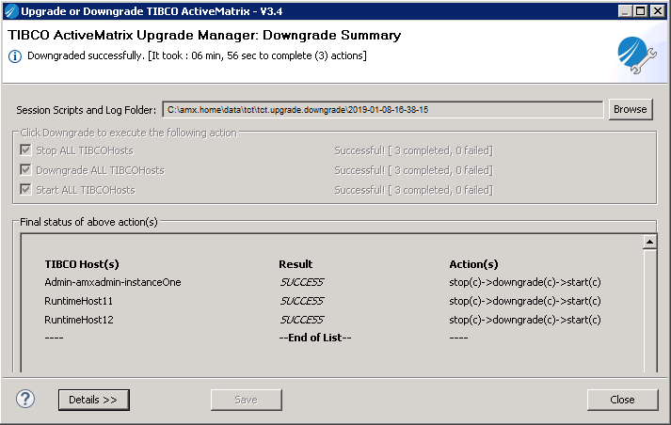Click the Session Scripts and Log Folder path field

coord(382,110)
